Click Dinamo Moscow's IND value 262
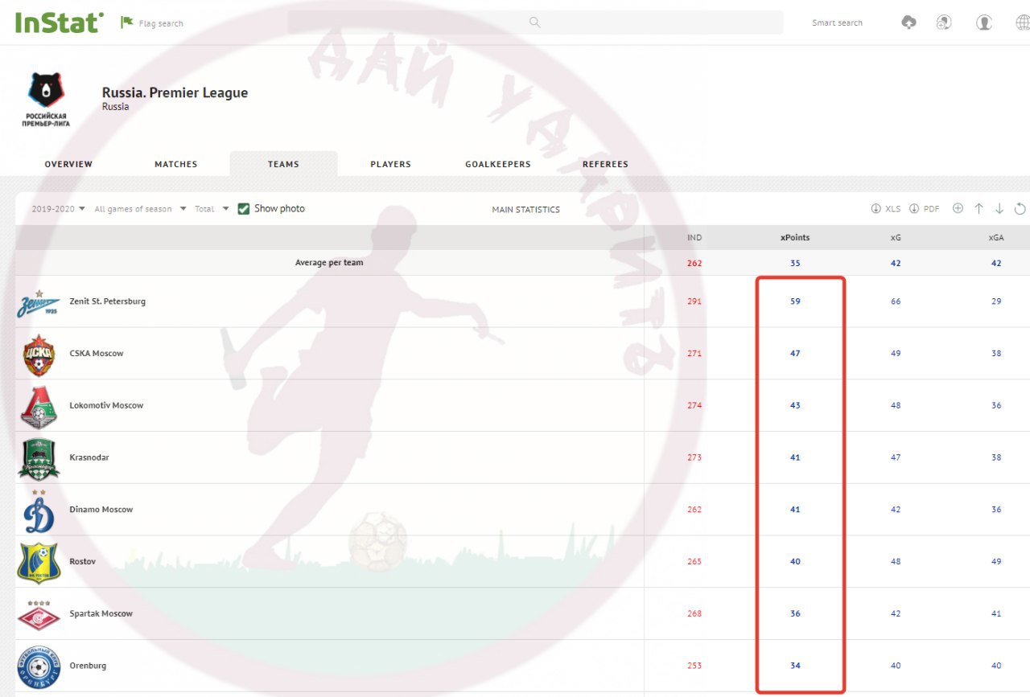Image resolution: width=1030 pixels, height=697 pixels. 694,510
